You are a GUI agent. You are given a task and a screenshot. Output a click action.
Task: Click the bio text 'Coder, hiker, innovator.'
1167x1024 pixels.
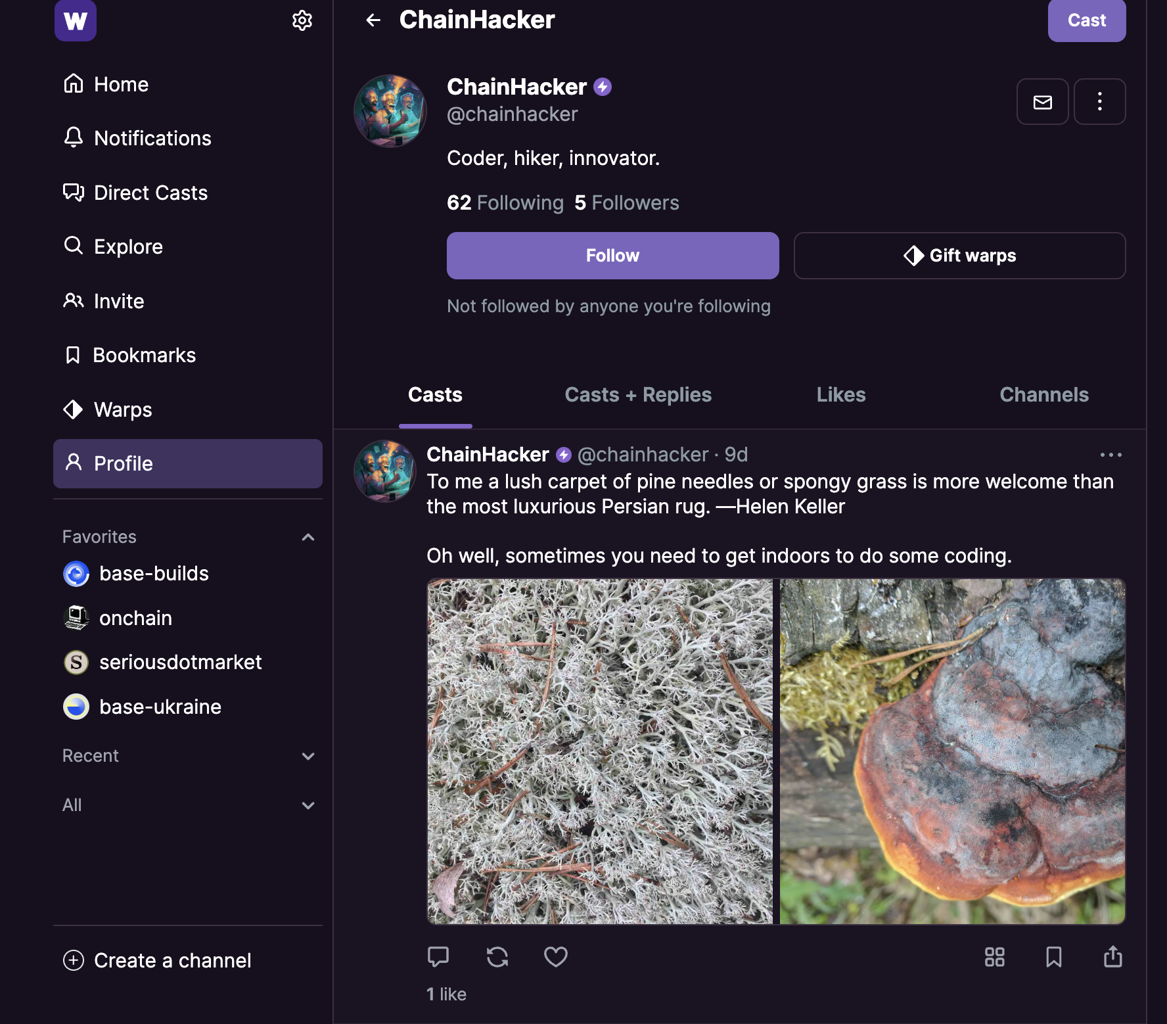click(x=553, y=158)
